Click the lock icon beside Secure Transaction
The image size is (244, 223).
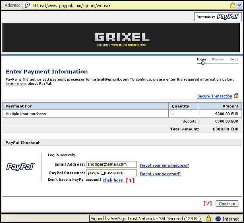point(236,95)
